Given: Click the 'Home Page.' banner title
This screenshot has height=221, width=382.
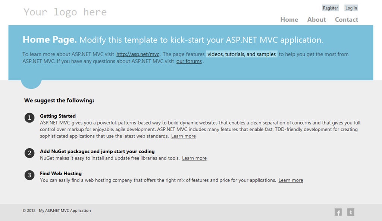Looking at the screenshot, I should click(x=50, y=40).
